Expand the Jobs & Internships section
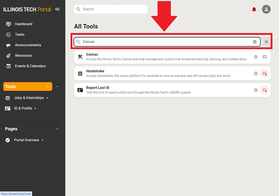The height and width of the screenshot is (196, 279). point(47,98)
